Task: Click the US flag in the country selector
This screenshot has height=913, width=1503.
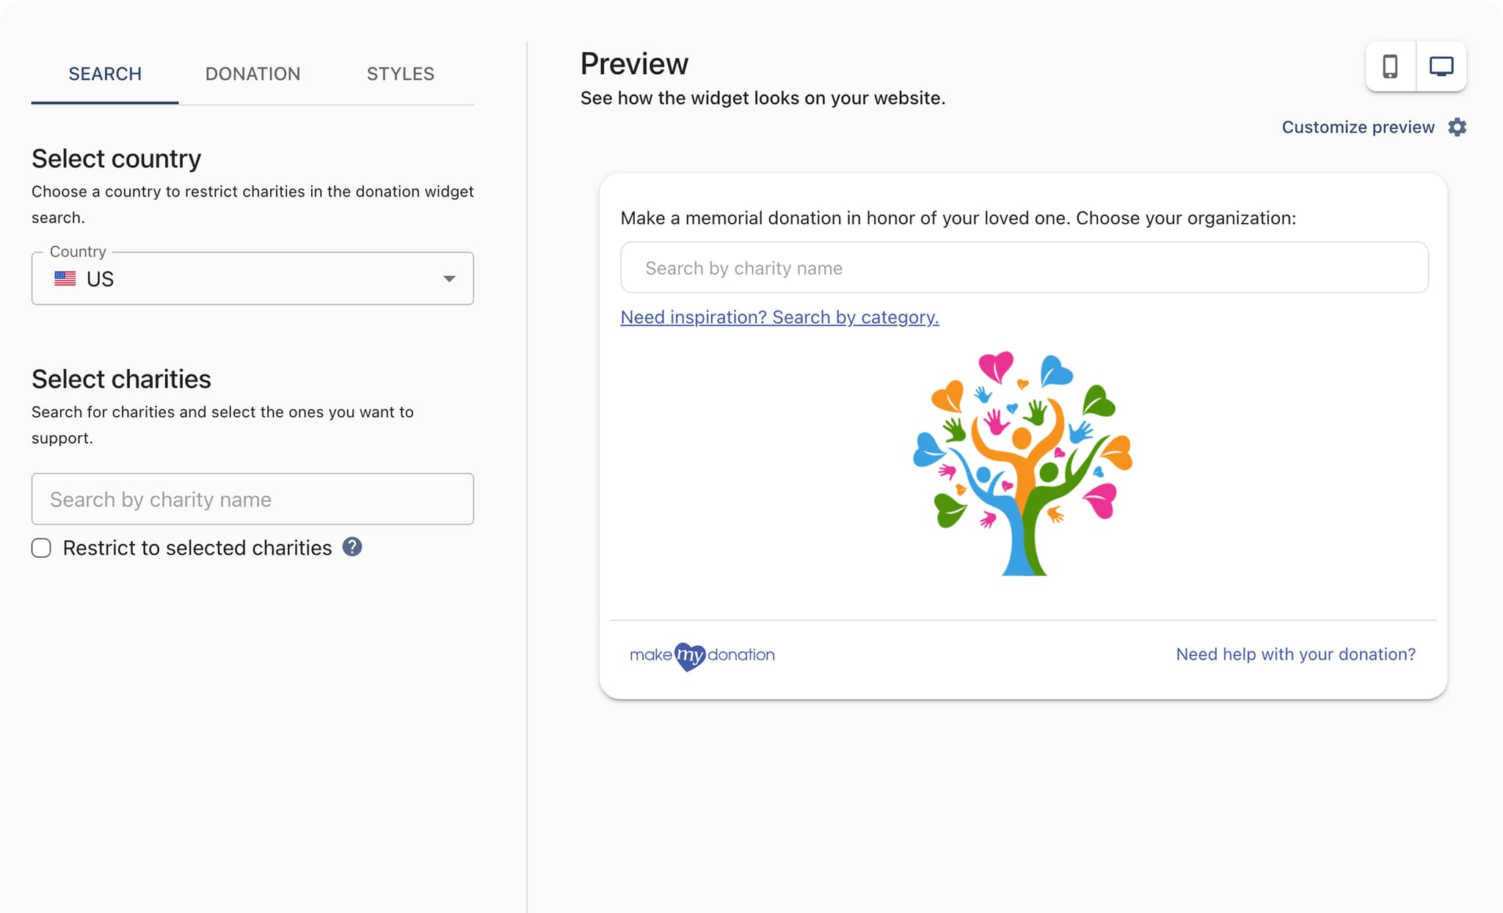Action: (x=65, y=278)
